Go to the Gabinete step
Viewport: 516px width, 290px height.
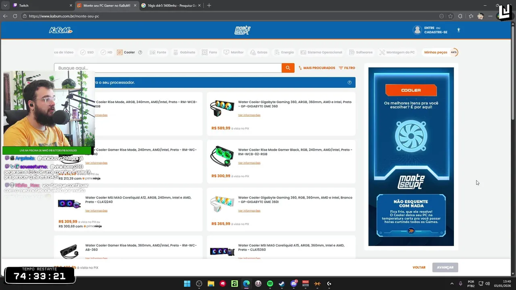click(x=184, y=52)
